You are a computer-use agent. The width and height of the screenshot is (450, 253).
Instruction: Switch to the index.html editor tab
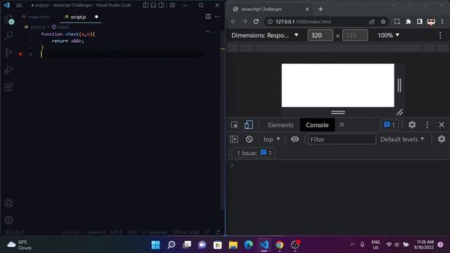(36, 17)
